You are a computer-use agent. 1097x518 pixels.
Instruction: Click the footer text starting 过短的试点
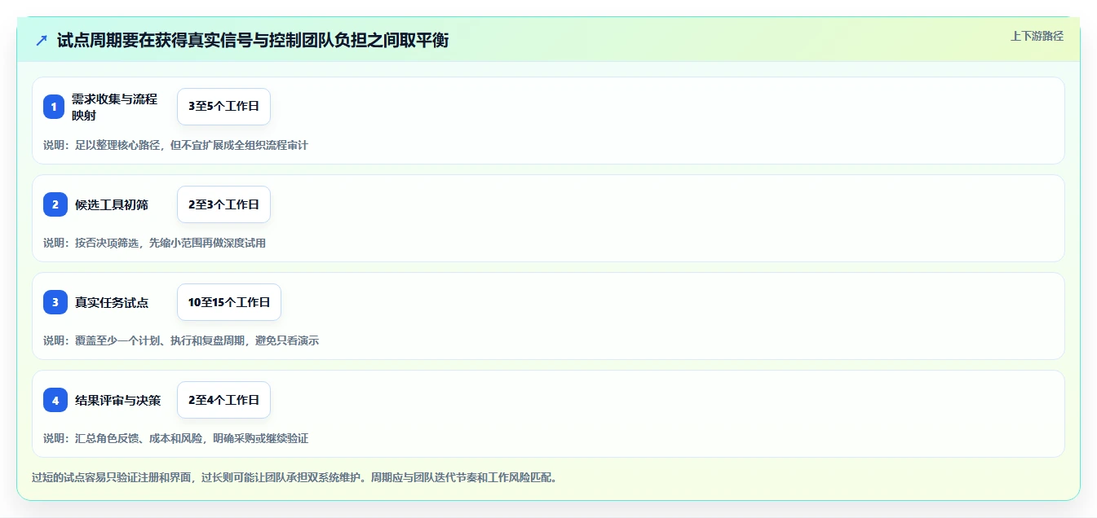[x=294, y=477]
